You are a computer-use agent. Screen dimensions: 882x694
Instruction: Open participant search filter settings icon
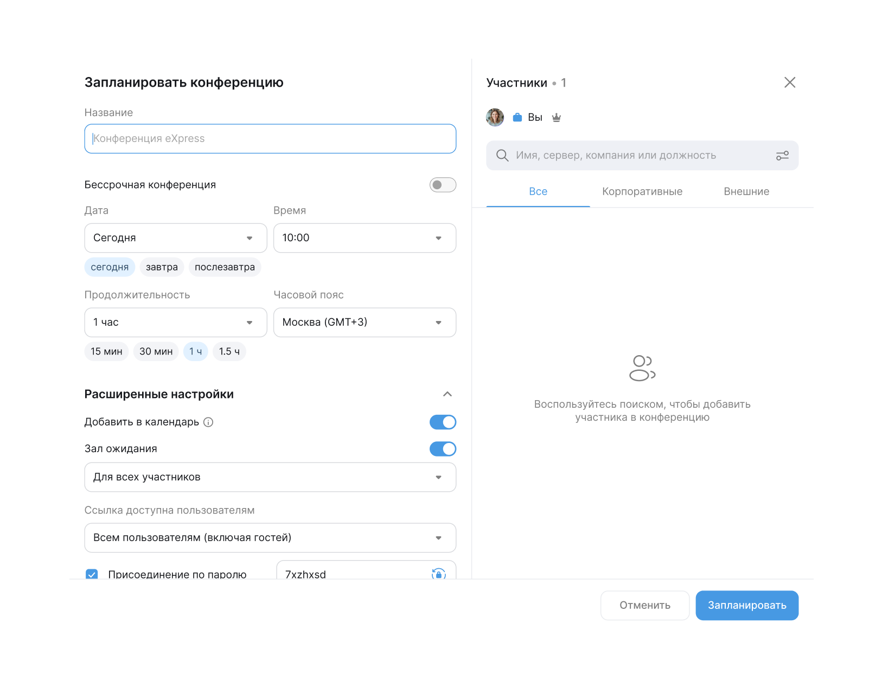pyautogui.click(x=782, y=156)
